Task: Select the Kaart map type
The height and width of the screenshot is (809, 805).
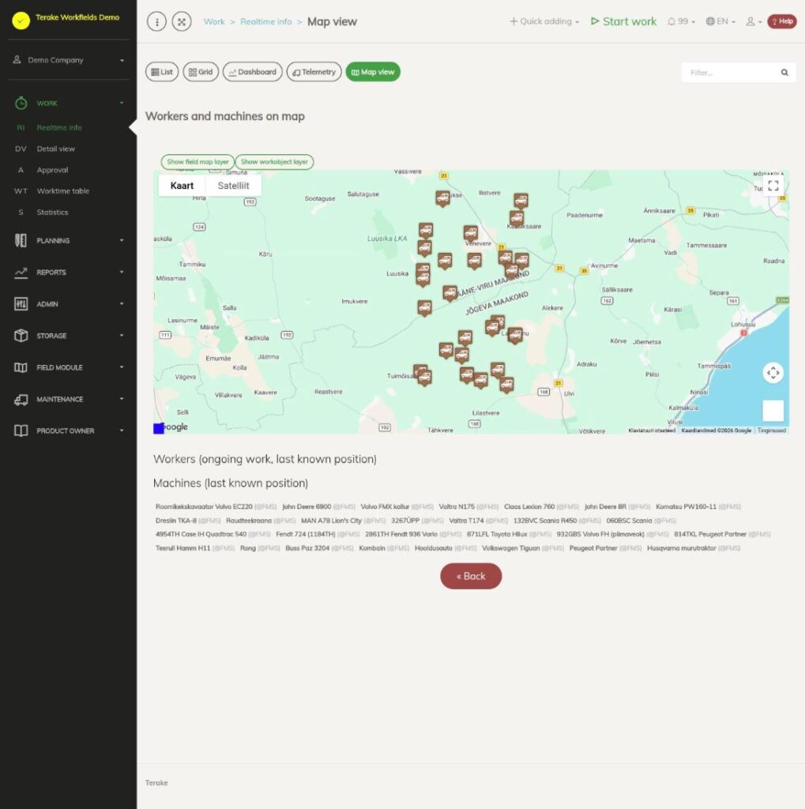Action: 182,186
